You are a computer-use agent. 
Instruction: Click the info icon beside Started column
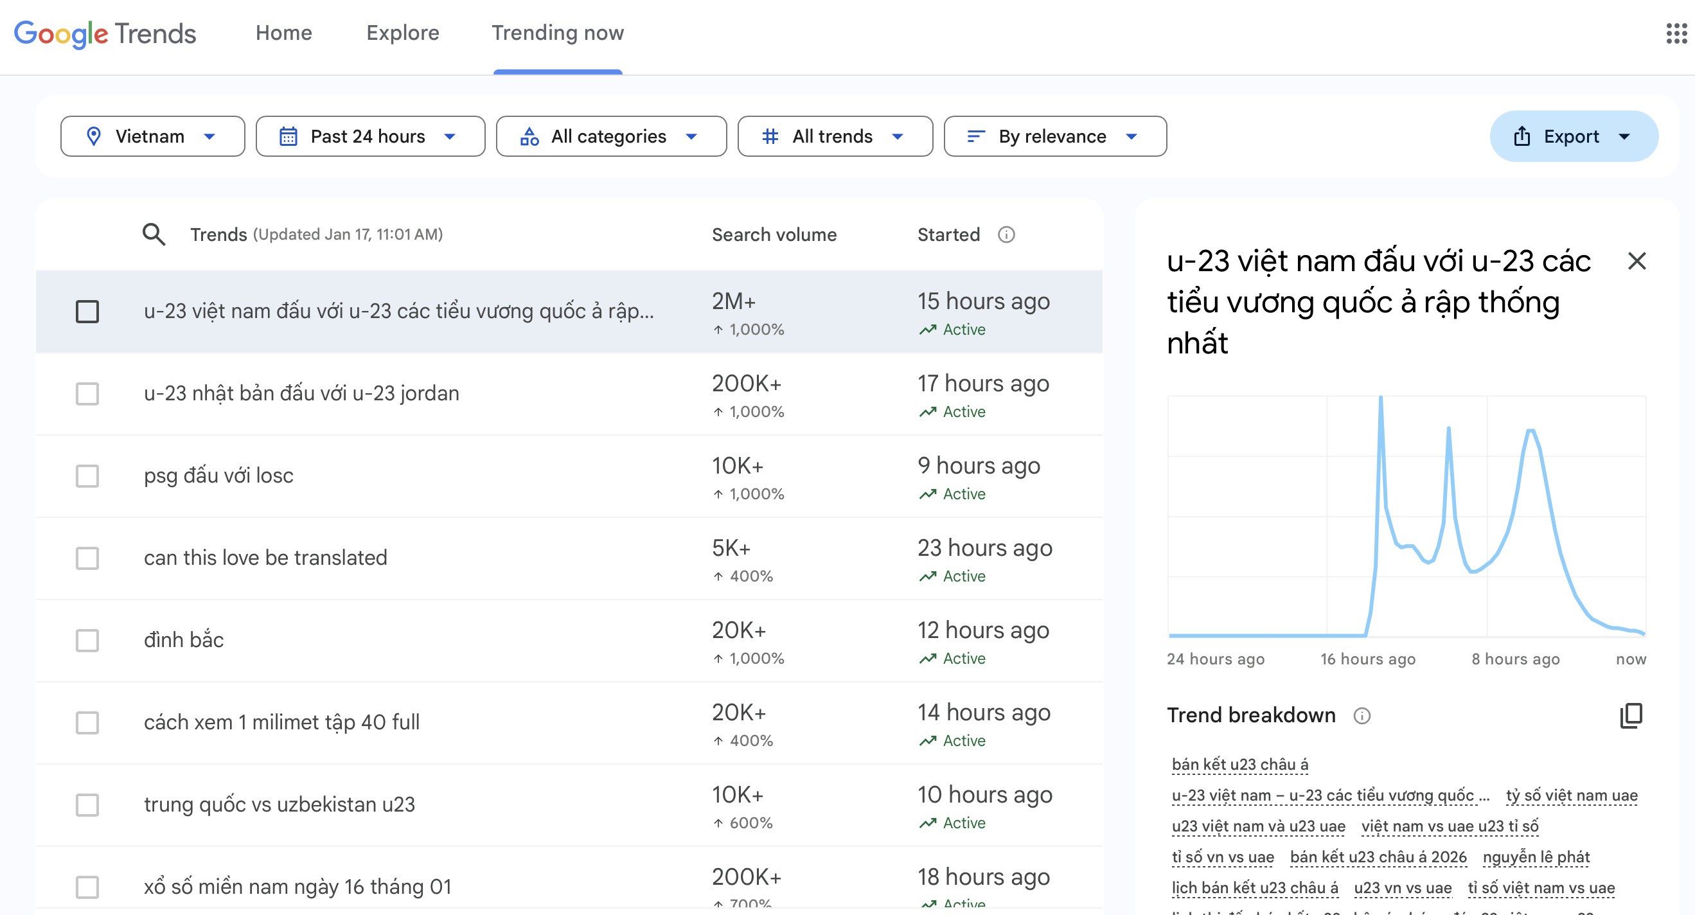pos(1006,234)
